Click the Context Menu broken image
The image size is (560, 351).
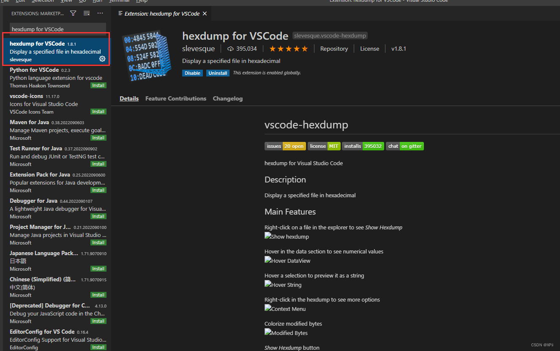(x=285, y=309)
